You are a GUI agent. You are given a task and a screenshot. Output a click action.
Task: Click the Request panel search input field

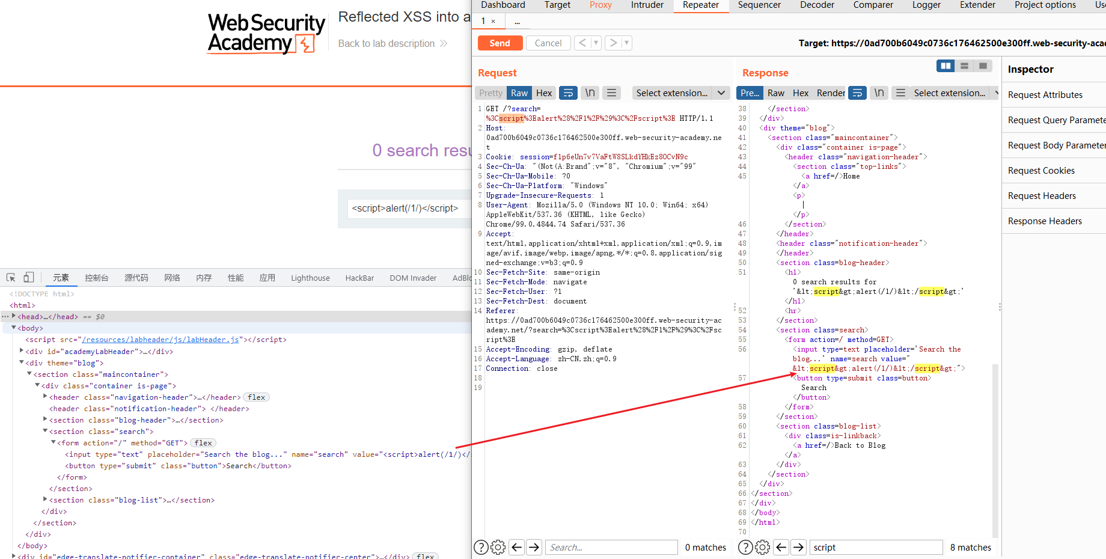[611, 547]
